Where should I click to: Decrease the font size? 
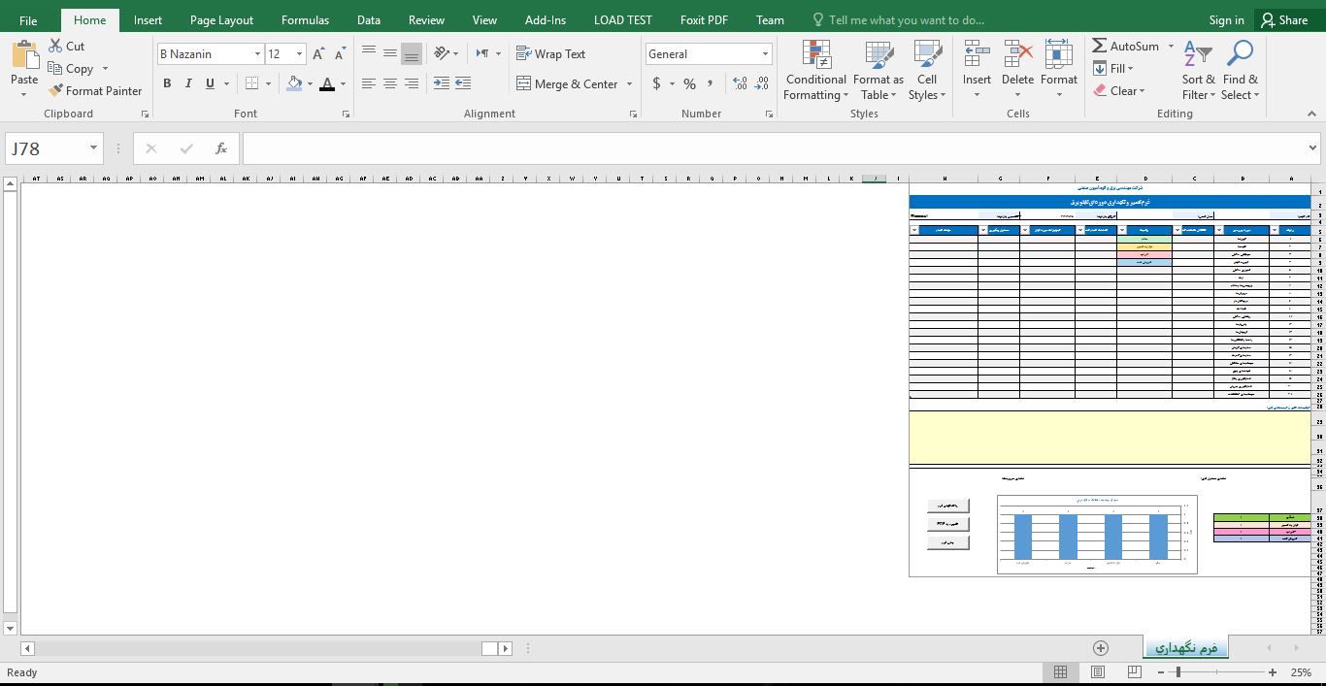340,54
